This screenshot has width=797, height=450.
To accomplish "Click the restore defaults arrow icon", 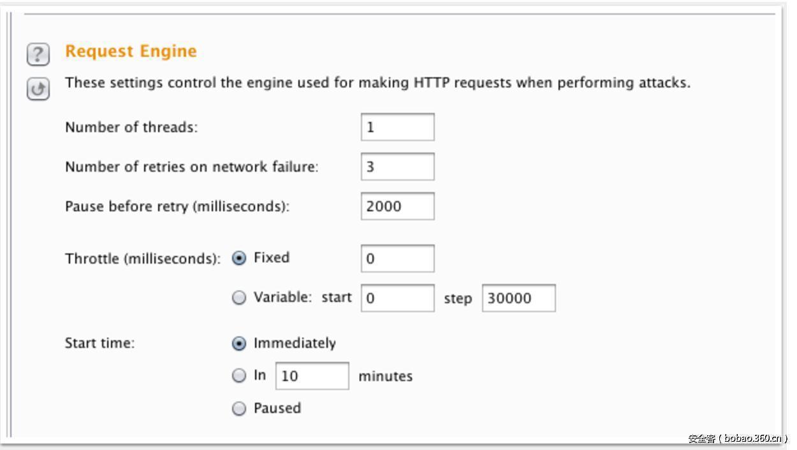I will click(x=38, y=89).
